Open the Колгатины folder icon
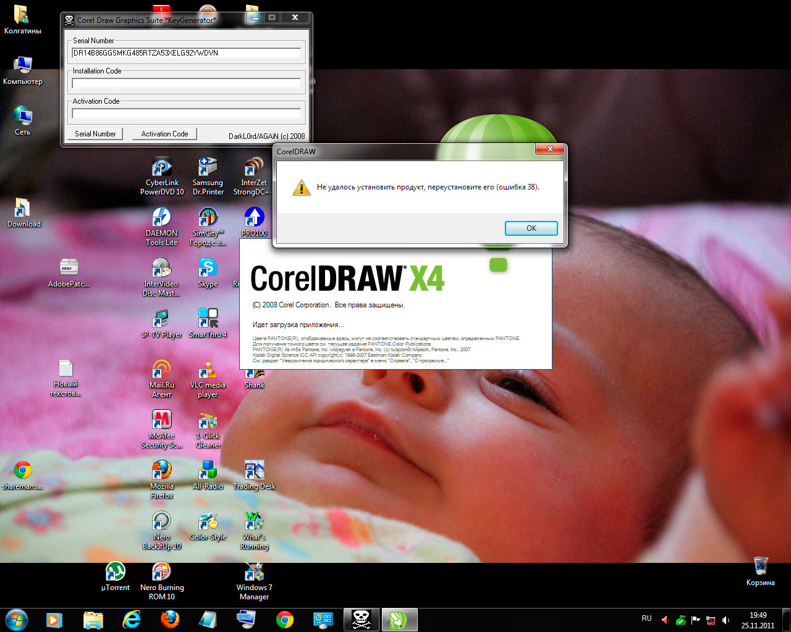 [x=23, y=20]
